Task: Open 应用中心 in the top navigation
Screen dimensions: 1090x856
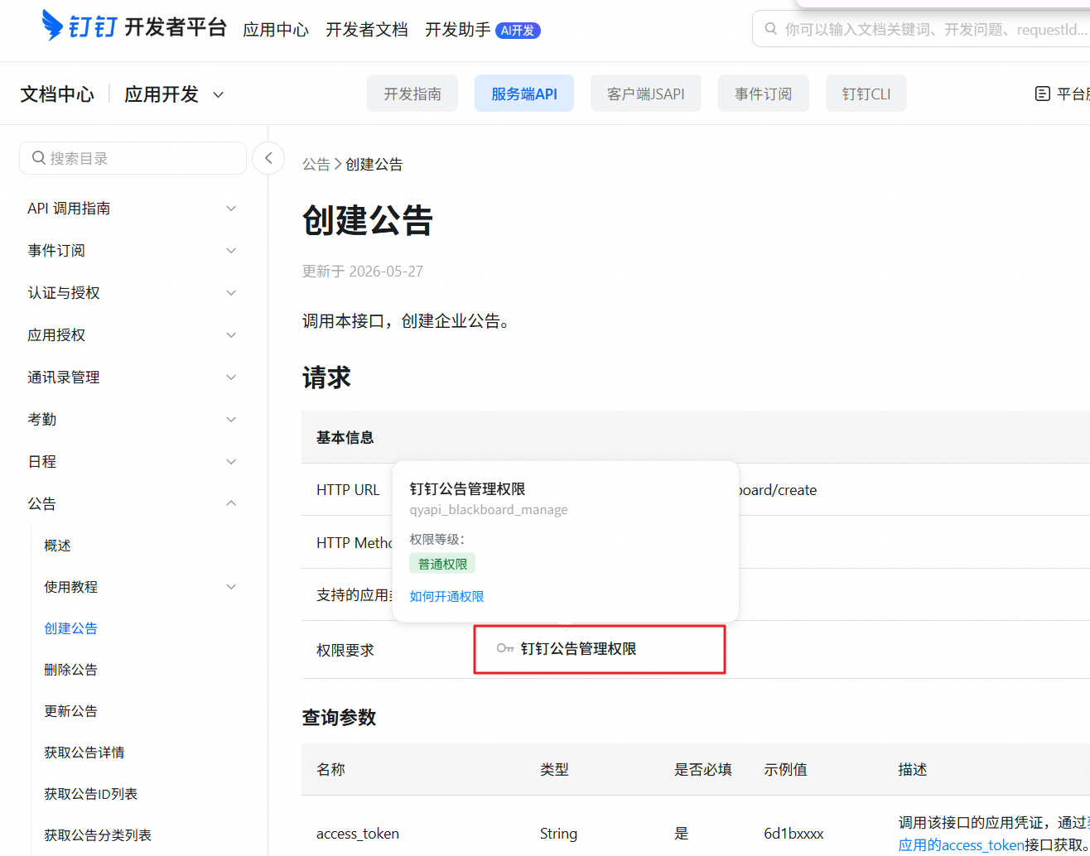Action: pyautogui.click(x=276, y=30)
